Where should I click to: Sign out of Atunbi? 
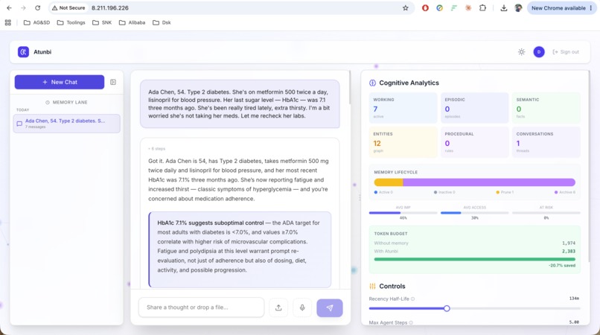(566, 51)
